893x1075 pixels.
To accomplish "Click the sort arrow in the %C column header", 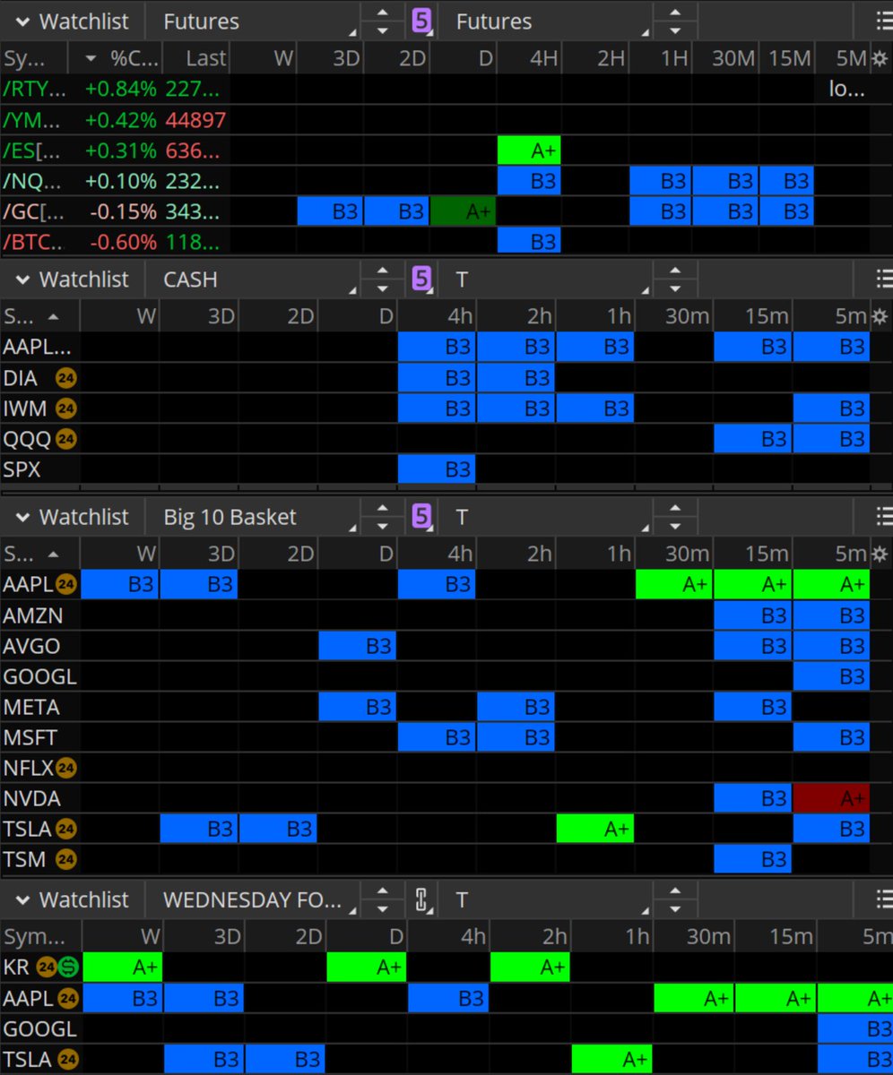I will pos(91,59).
